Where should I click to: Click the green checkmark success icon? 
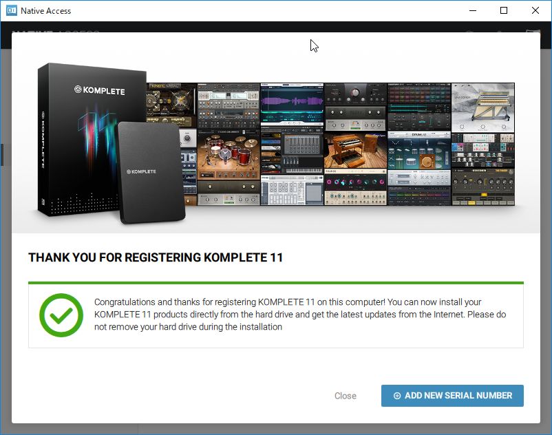tap(61, 315)
